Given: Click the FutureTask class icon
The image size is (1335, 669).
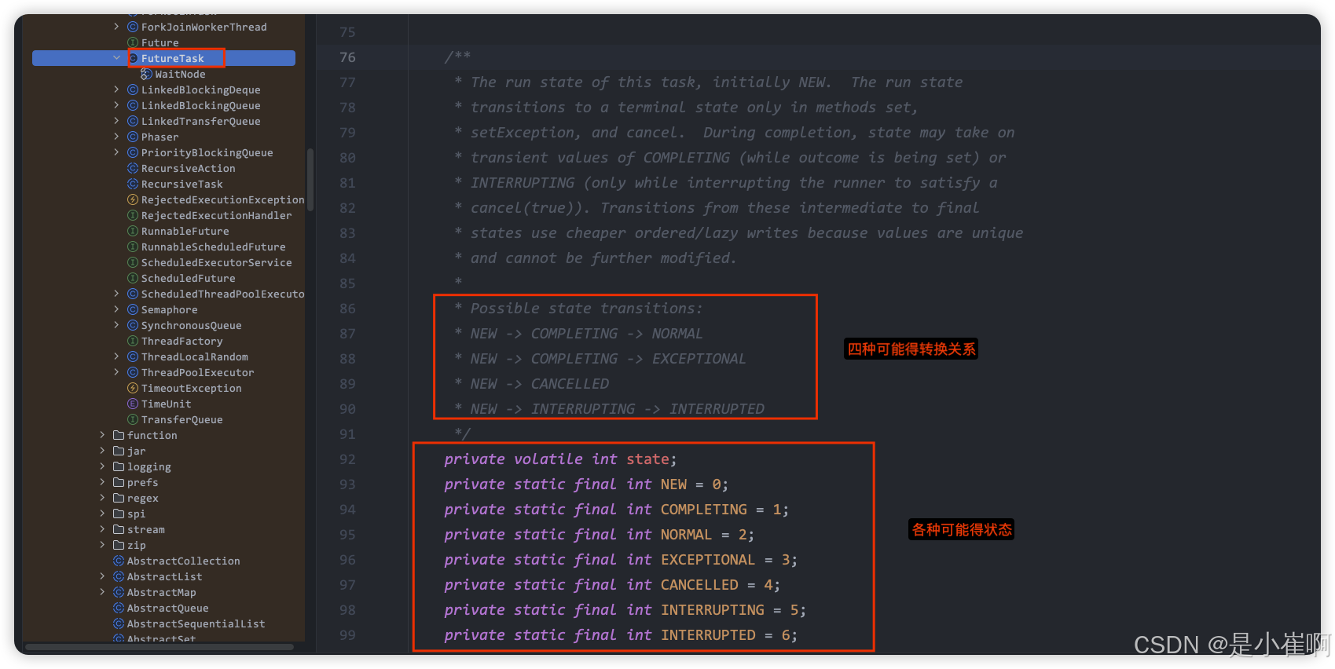Looking at the screenshot, I should click(133, 58).
